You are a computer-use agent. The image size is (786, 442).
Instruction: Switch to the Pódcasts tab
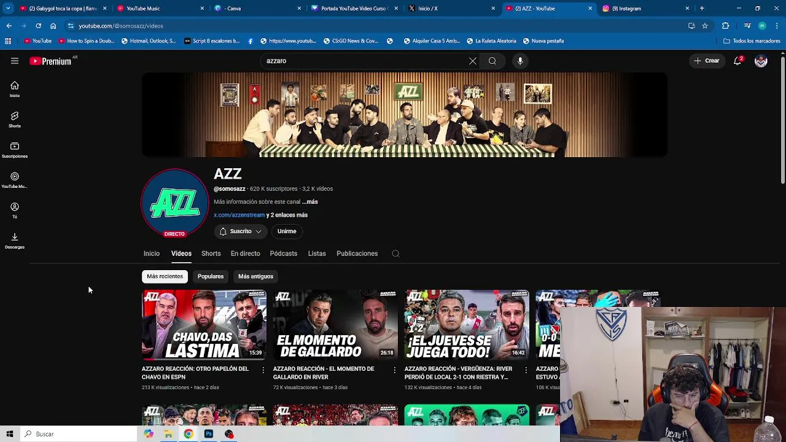point(283,254)
